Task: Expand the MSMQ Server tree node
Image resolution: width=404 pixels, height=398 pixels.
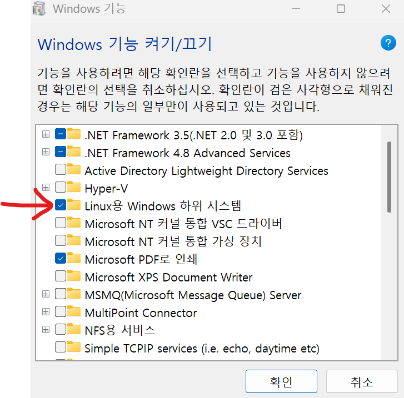Action: tap(46, 294)
